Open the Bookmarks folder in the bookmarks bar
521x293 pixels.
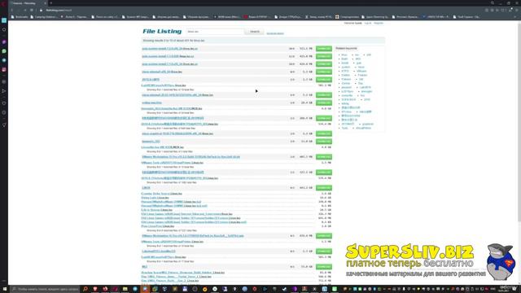point(20,16)
